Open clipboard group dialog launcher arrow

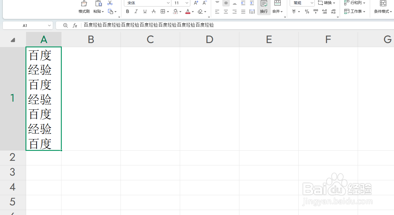click(x=119, y=17)
